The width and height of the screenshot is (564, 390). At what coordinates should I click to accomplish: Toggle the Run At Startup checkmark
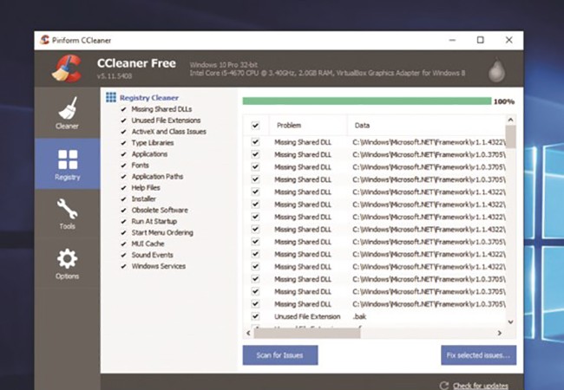124,222
